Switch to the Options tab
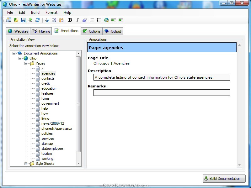 pyautogui.click(x=91, y=31)
